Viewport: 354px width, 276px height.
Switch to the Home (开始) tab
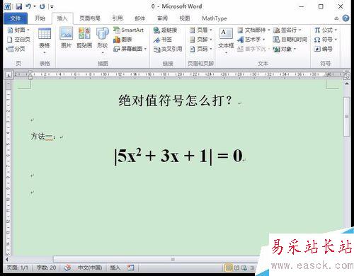40,18
